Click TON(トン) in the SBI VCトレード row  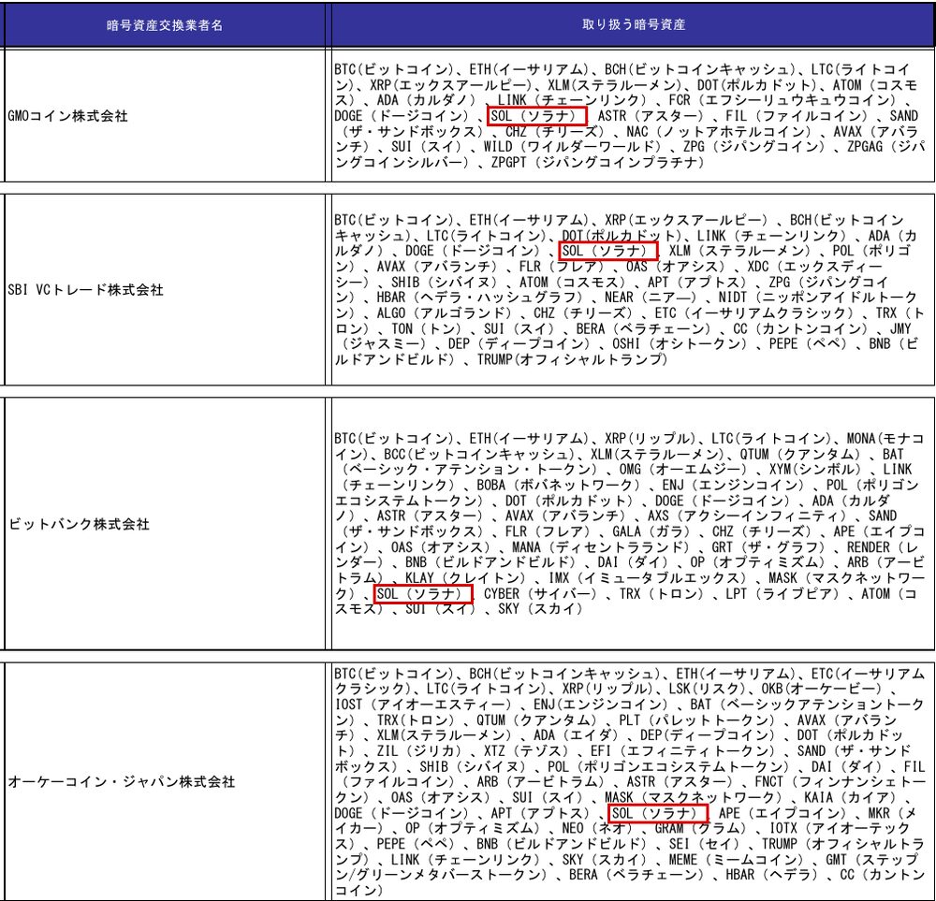426,328
